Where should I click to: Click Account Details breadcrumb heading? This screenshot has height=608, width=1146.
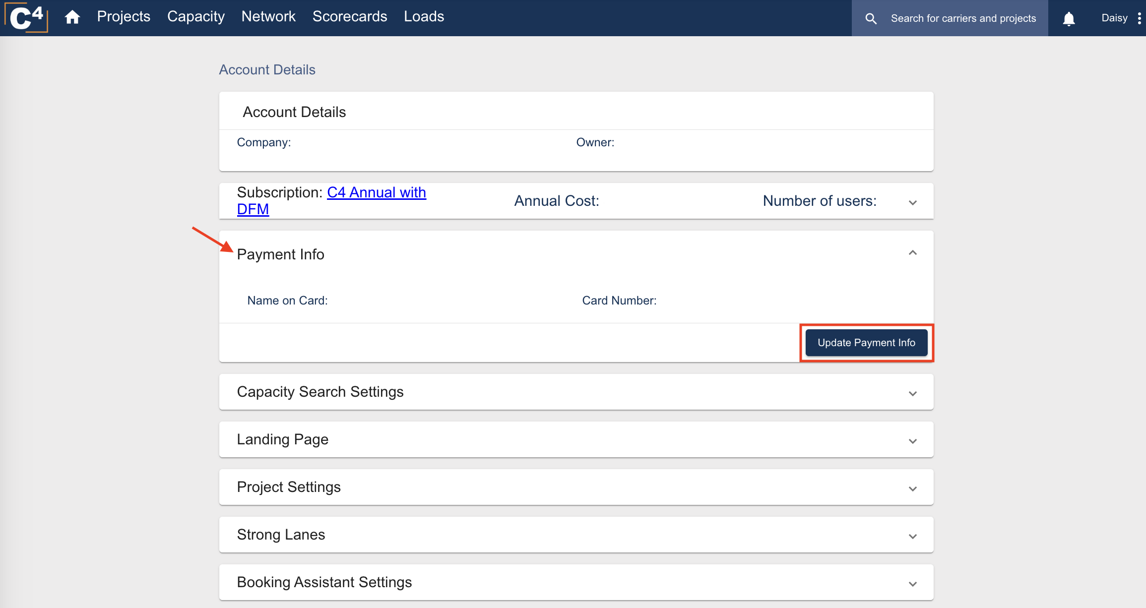(x=267, y=69)
